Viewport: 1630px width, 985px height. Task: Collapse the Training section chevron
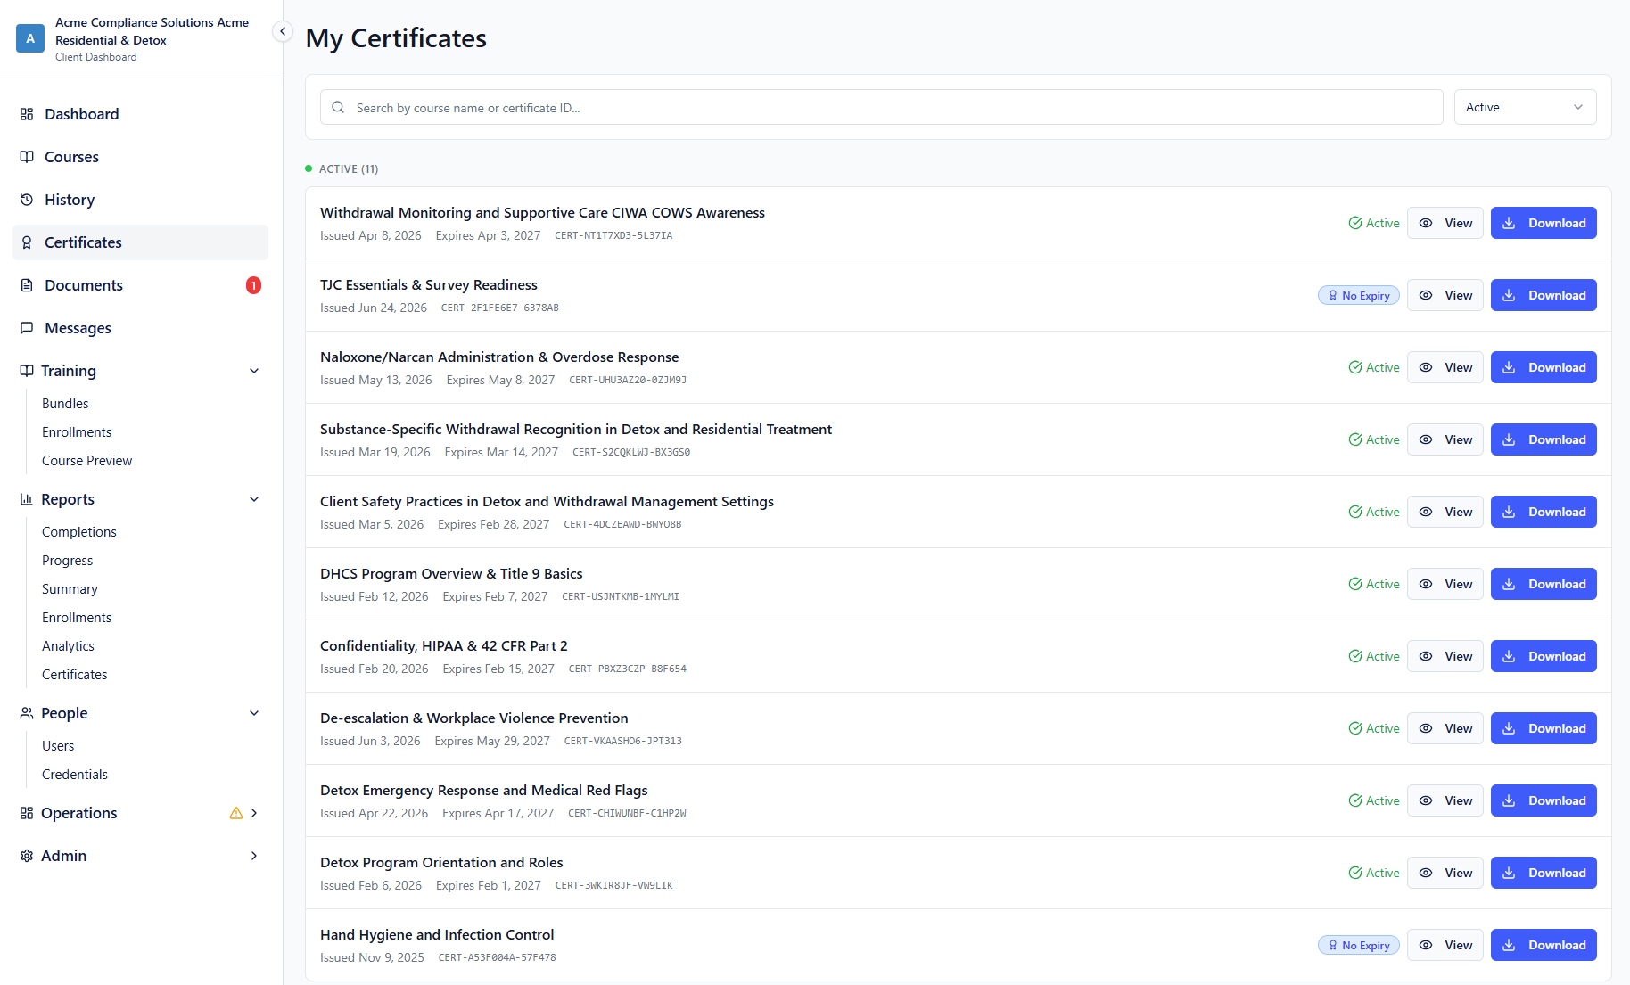(x=254, y=371)
